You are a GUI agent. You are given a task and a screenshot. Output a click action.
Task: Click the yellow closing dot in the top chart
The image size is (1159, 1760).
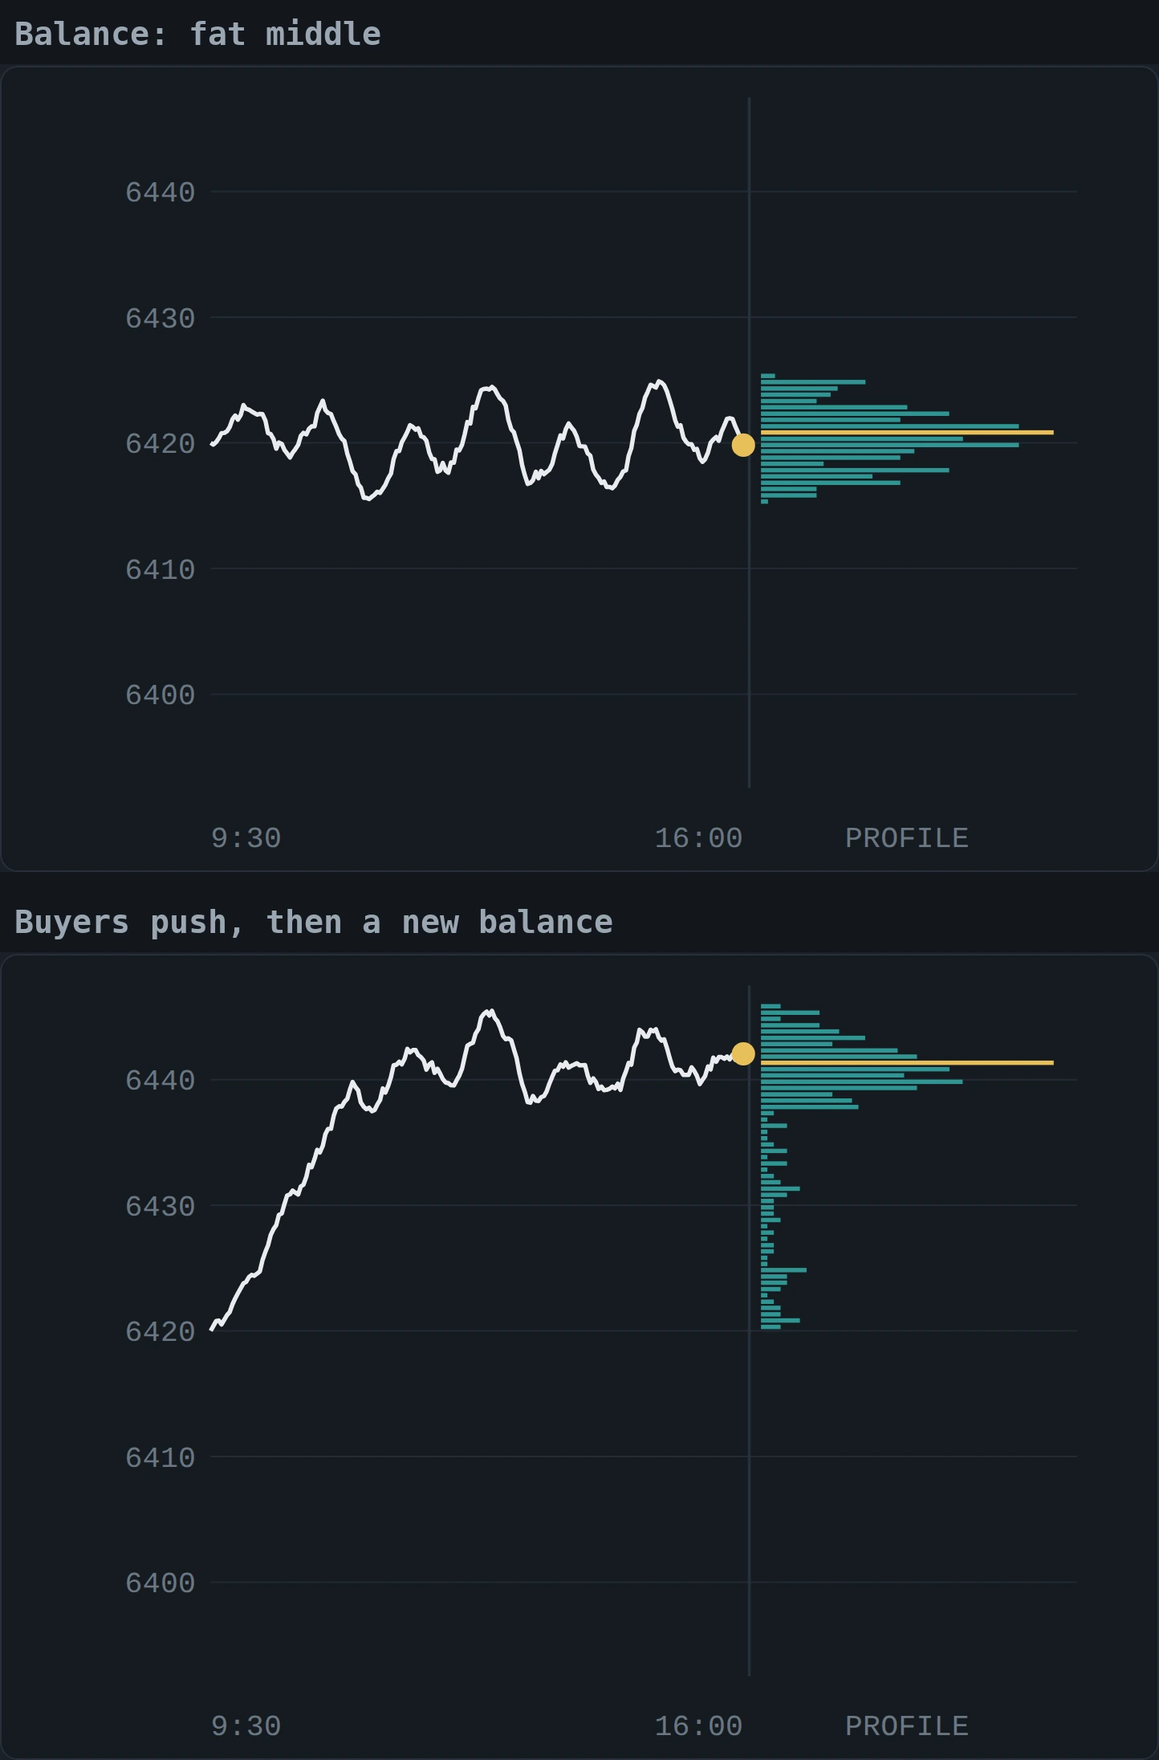(x=743, y=445)
